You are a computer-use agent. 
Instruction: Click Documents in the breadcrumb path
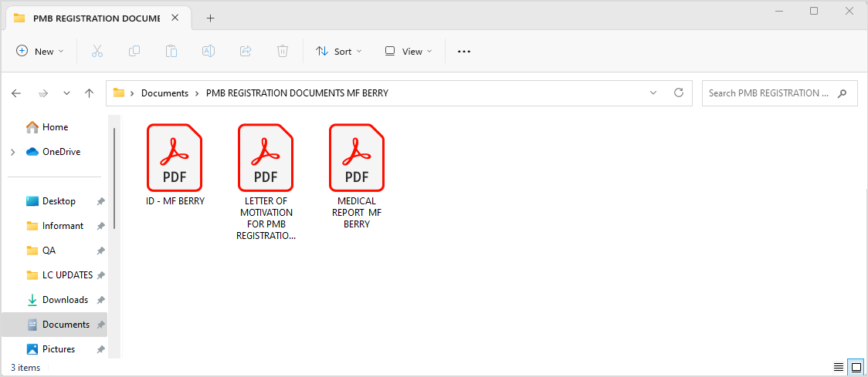[x=164, y=93]
